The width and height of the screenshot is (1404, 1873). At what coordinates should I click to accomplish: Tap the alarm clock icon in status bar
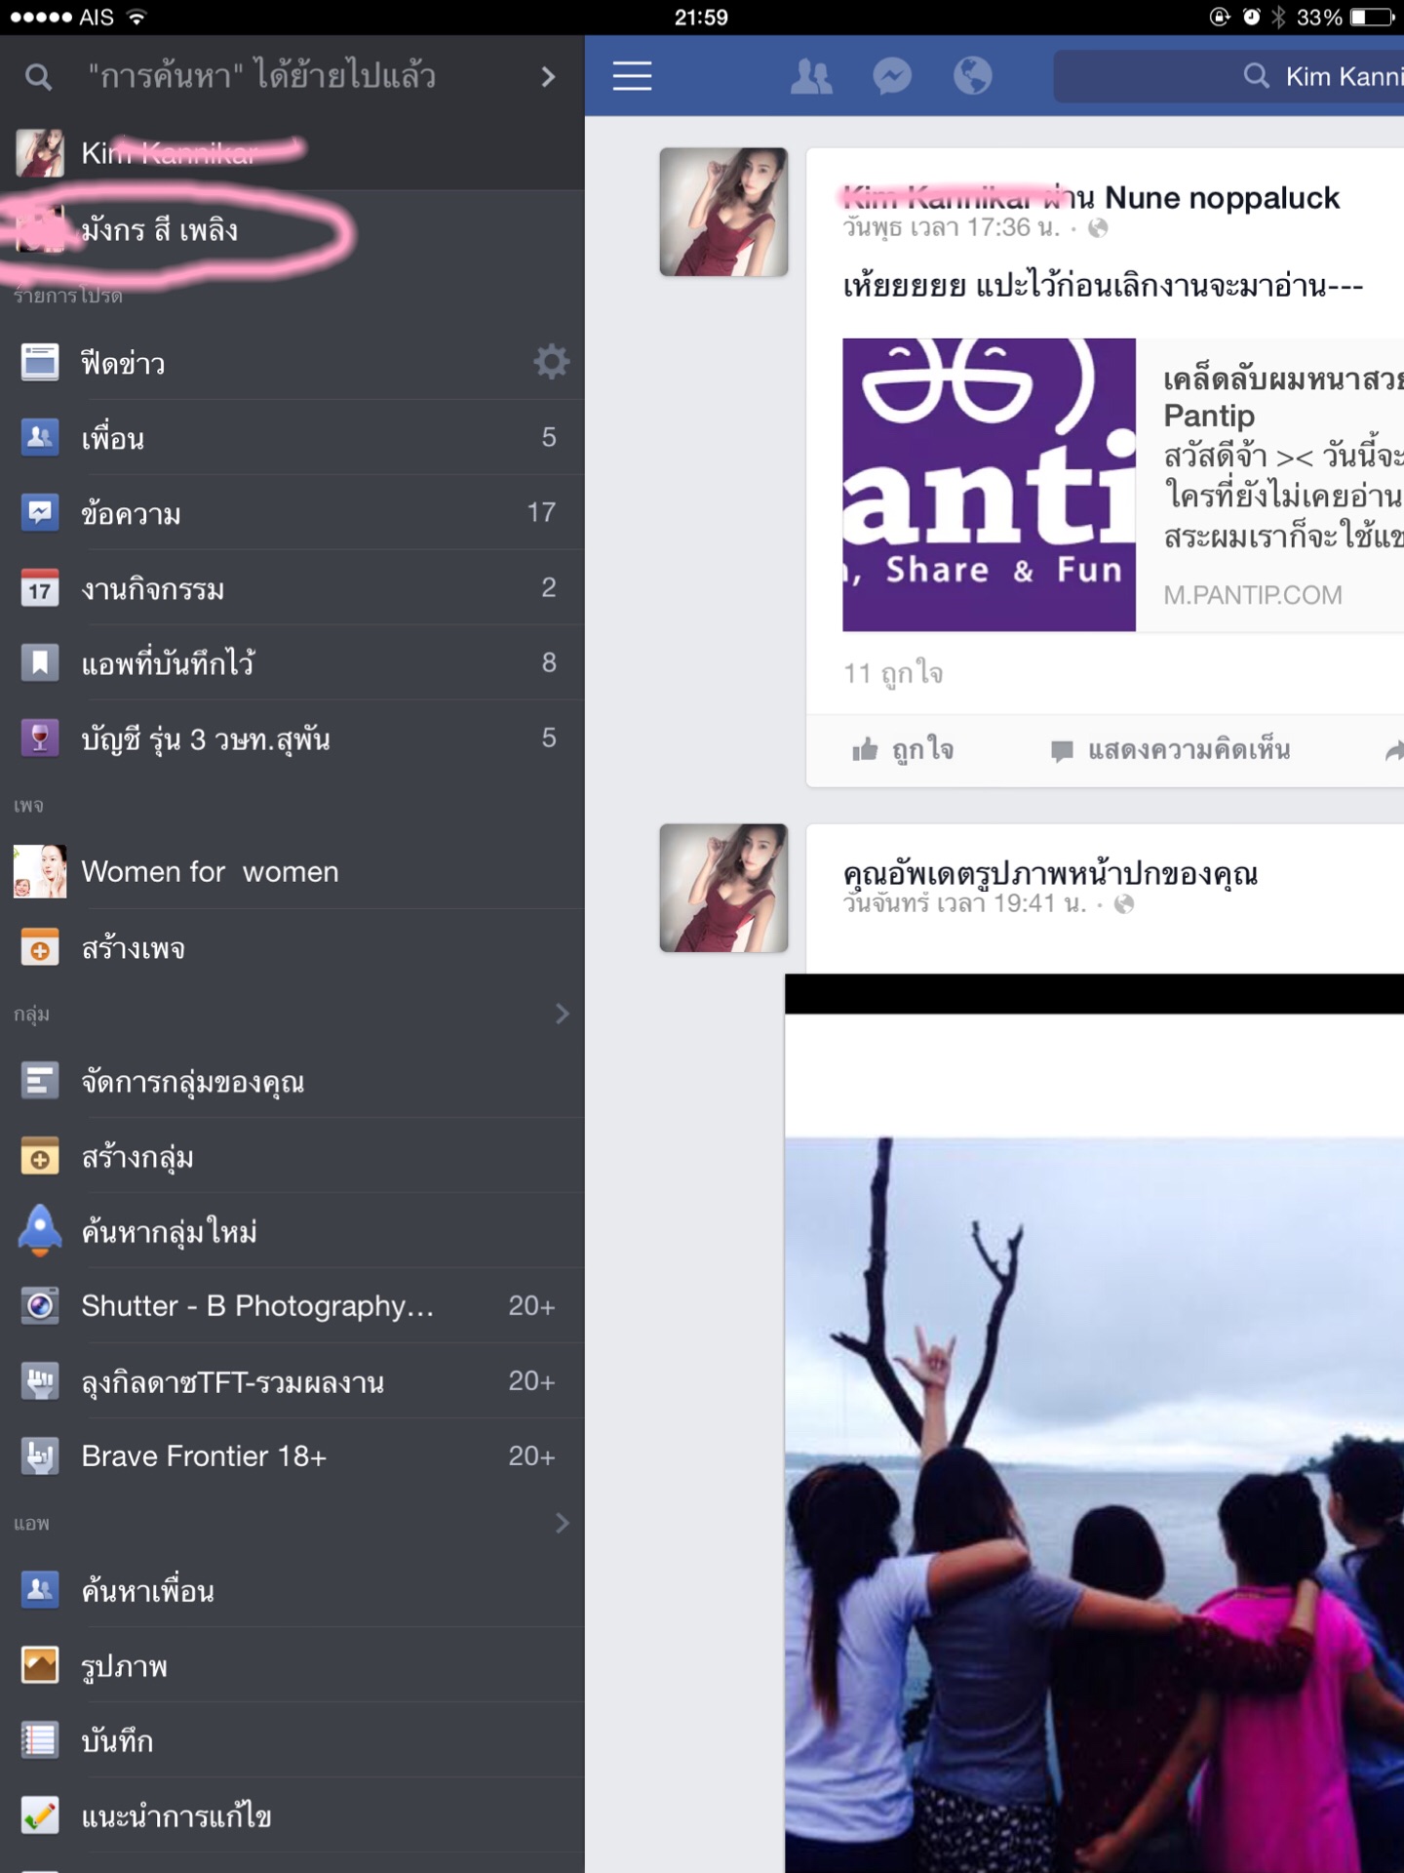pos(1251,17)
